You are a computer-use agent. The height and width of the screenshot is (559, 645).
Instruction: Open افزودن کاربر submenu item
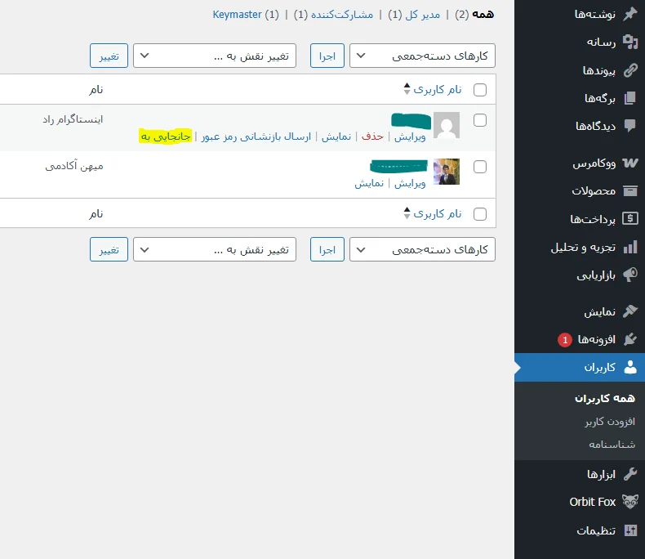pyautogui.click(x=610, y=422)
